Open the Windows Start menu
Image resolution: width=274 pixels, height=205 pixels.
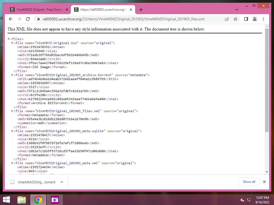click(x=6, y=200)
